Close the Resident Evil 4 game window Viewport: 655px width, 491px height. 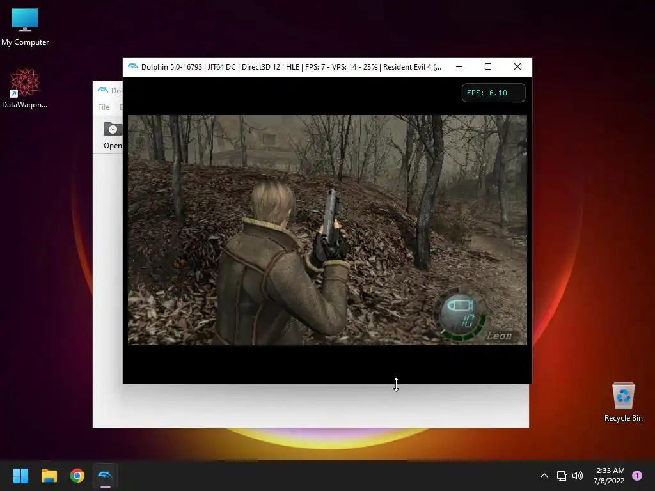coord(517,66)
